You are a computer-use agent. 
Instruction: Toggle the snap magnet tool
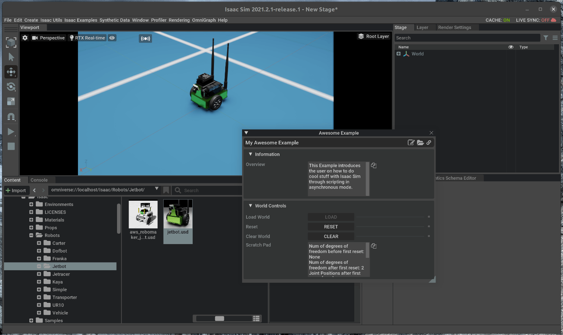pyautogui.click(x=11, y=117)
